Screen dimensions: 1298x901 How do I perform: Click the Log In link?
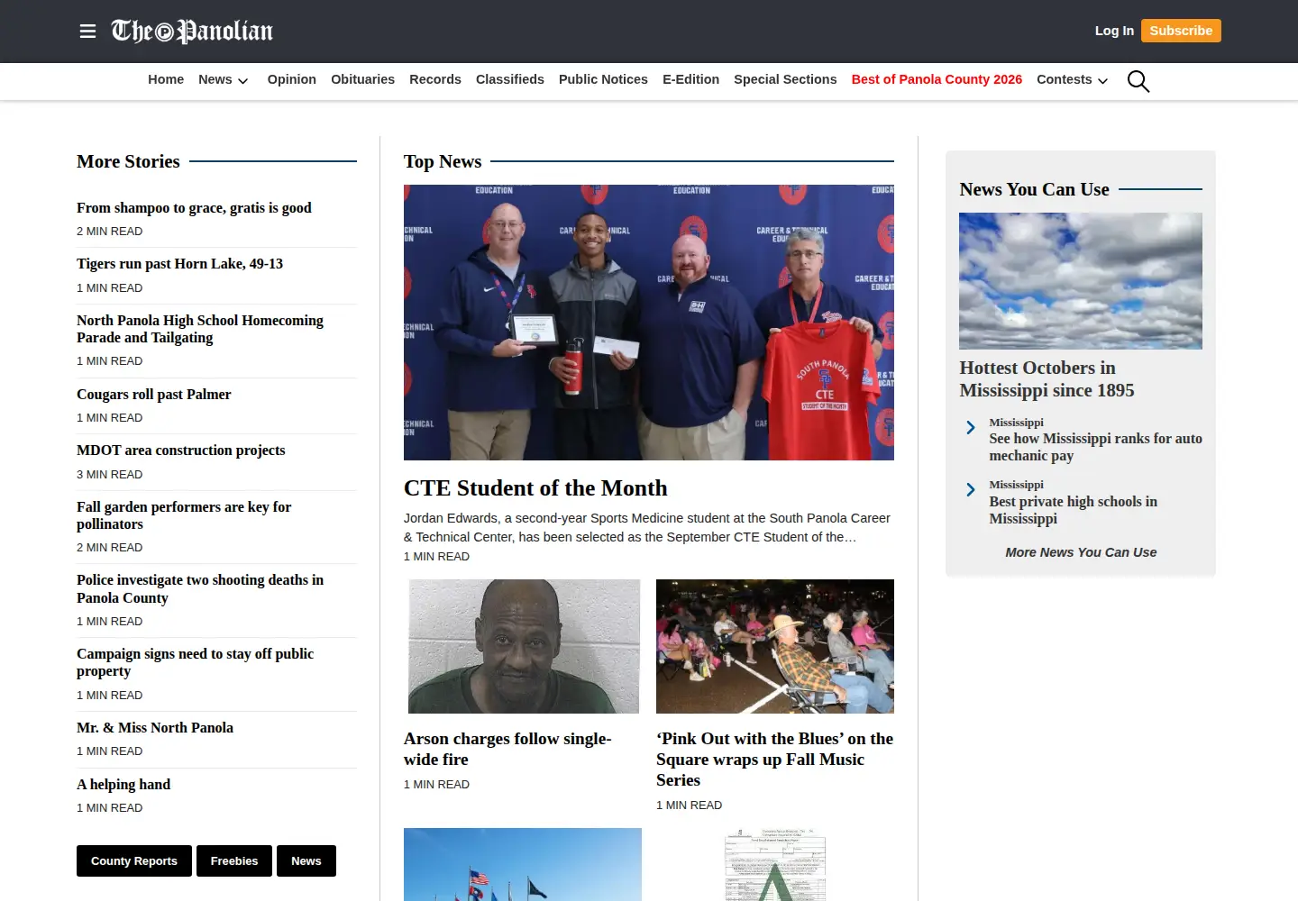click(x=1114, y=31)
